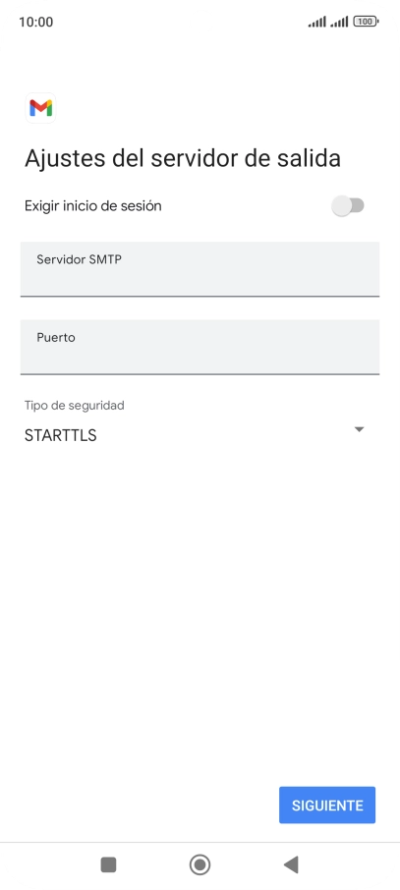Screen dimensions: 400x890
Task: Open recent apps with square button
Action: point(108,865)
